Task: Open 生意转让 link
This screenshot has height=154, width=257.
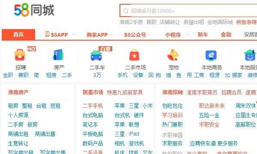Action: (x=18, y=144)
